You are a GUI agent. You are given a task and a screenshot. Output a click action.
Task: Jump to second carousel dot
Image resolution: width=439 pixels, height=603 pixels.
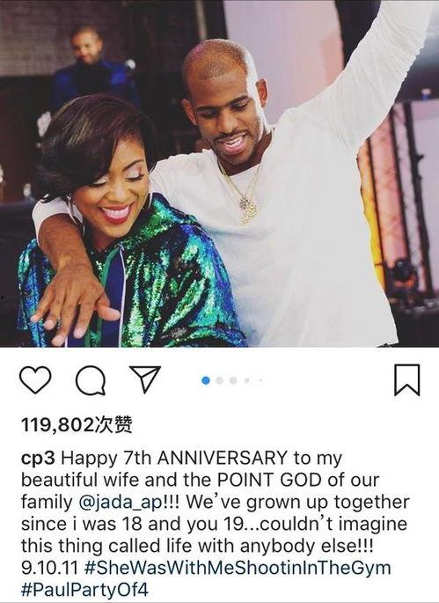(220, 380)
